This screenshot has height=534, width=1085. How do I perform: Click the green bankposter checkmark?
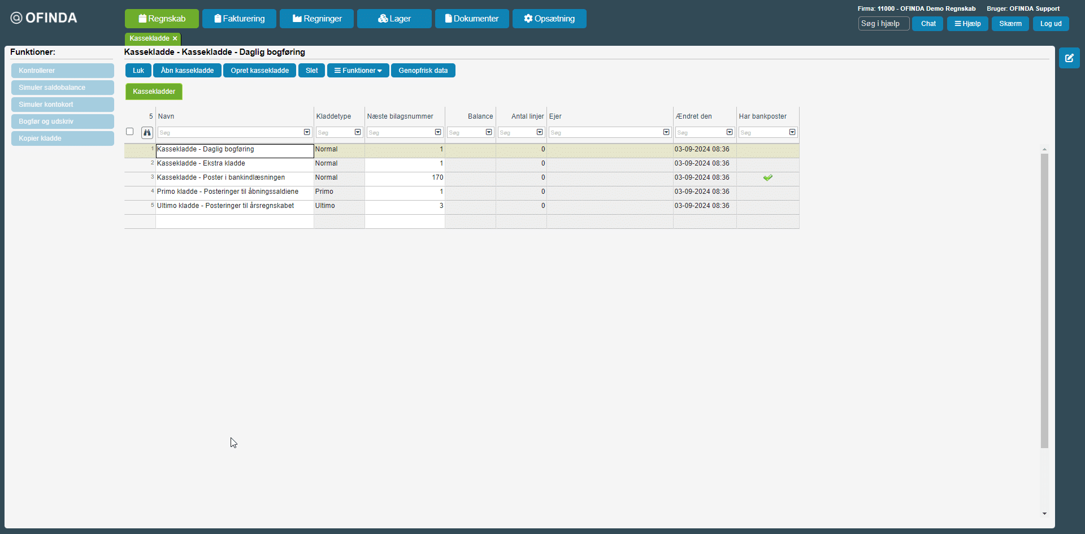click(x=767, y=177)
